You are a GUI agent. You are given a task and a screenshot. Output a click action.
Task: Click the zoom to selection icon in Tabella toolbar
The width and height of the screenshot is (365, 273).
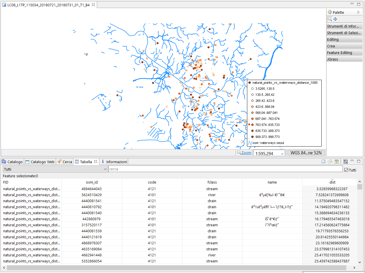(x=330, y=162)
